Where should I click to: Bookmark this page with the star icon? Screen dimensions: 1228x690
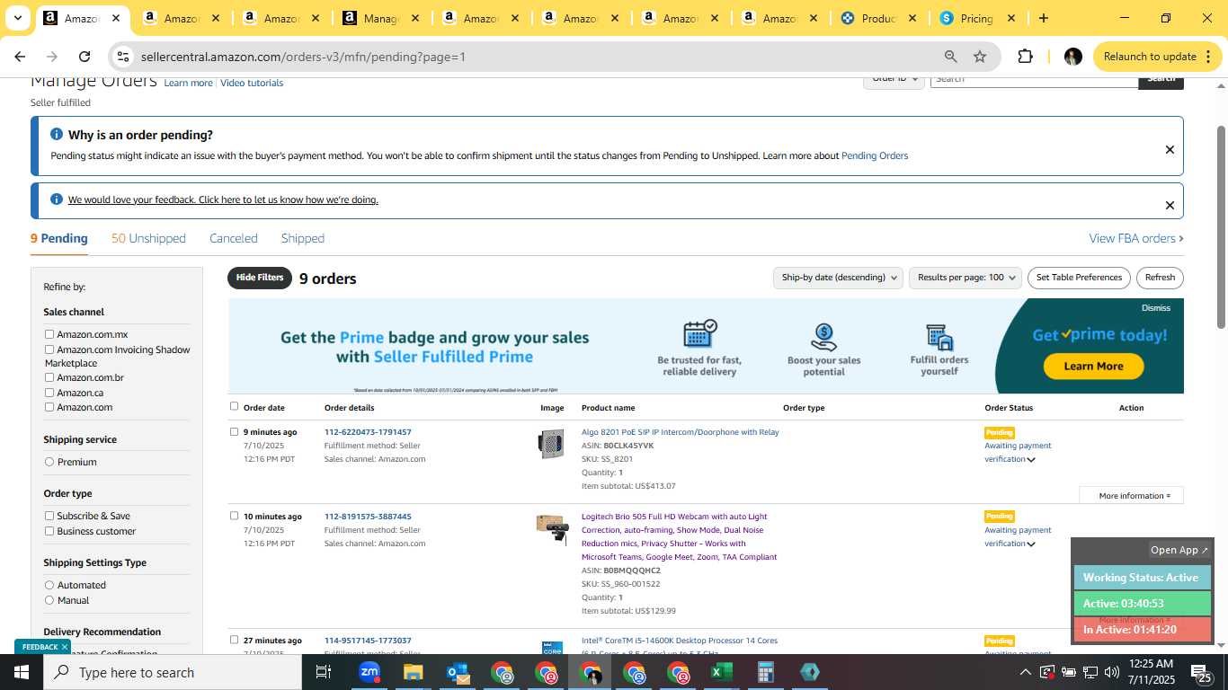click(980, 57)
